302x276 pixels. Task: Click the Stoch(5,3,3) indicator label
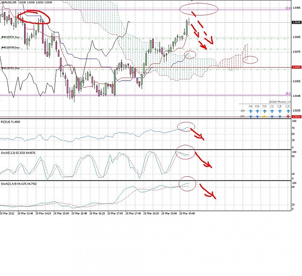[x=18, y=153]
